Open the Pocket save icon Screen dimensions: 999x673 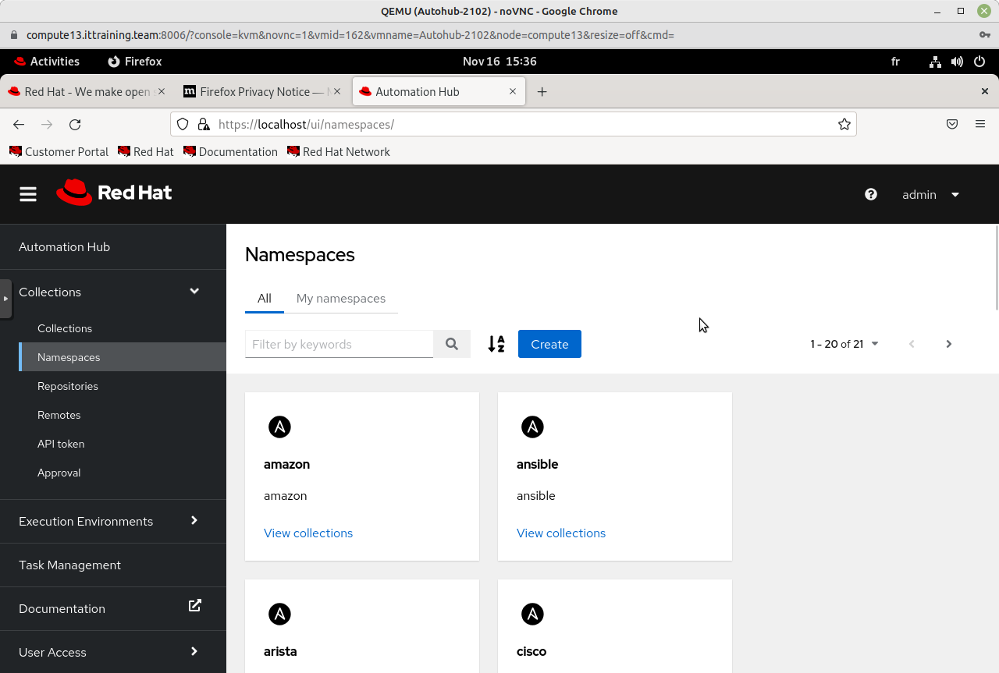pos(952,124)
